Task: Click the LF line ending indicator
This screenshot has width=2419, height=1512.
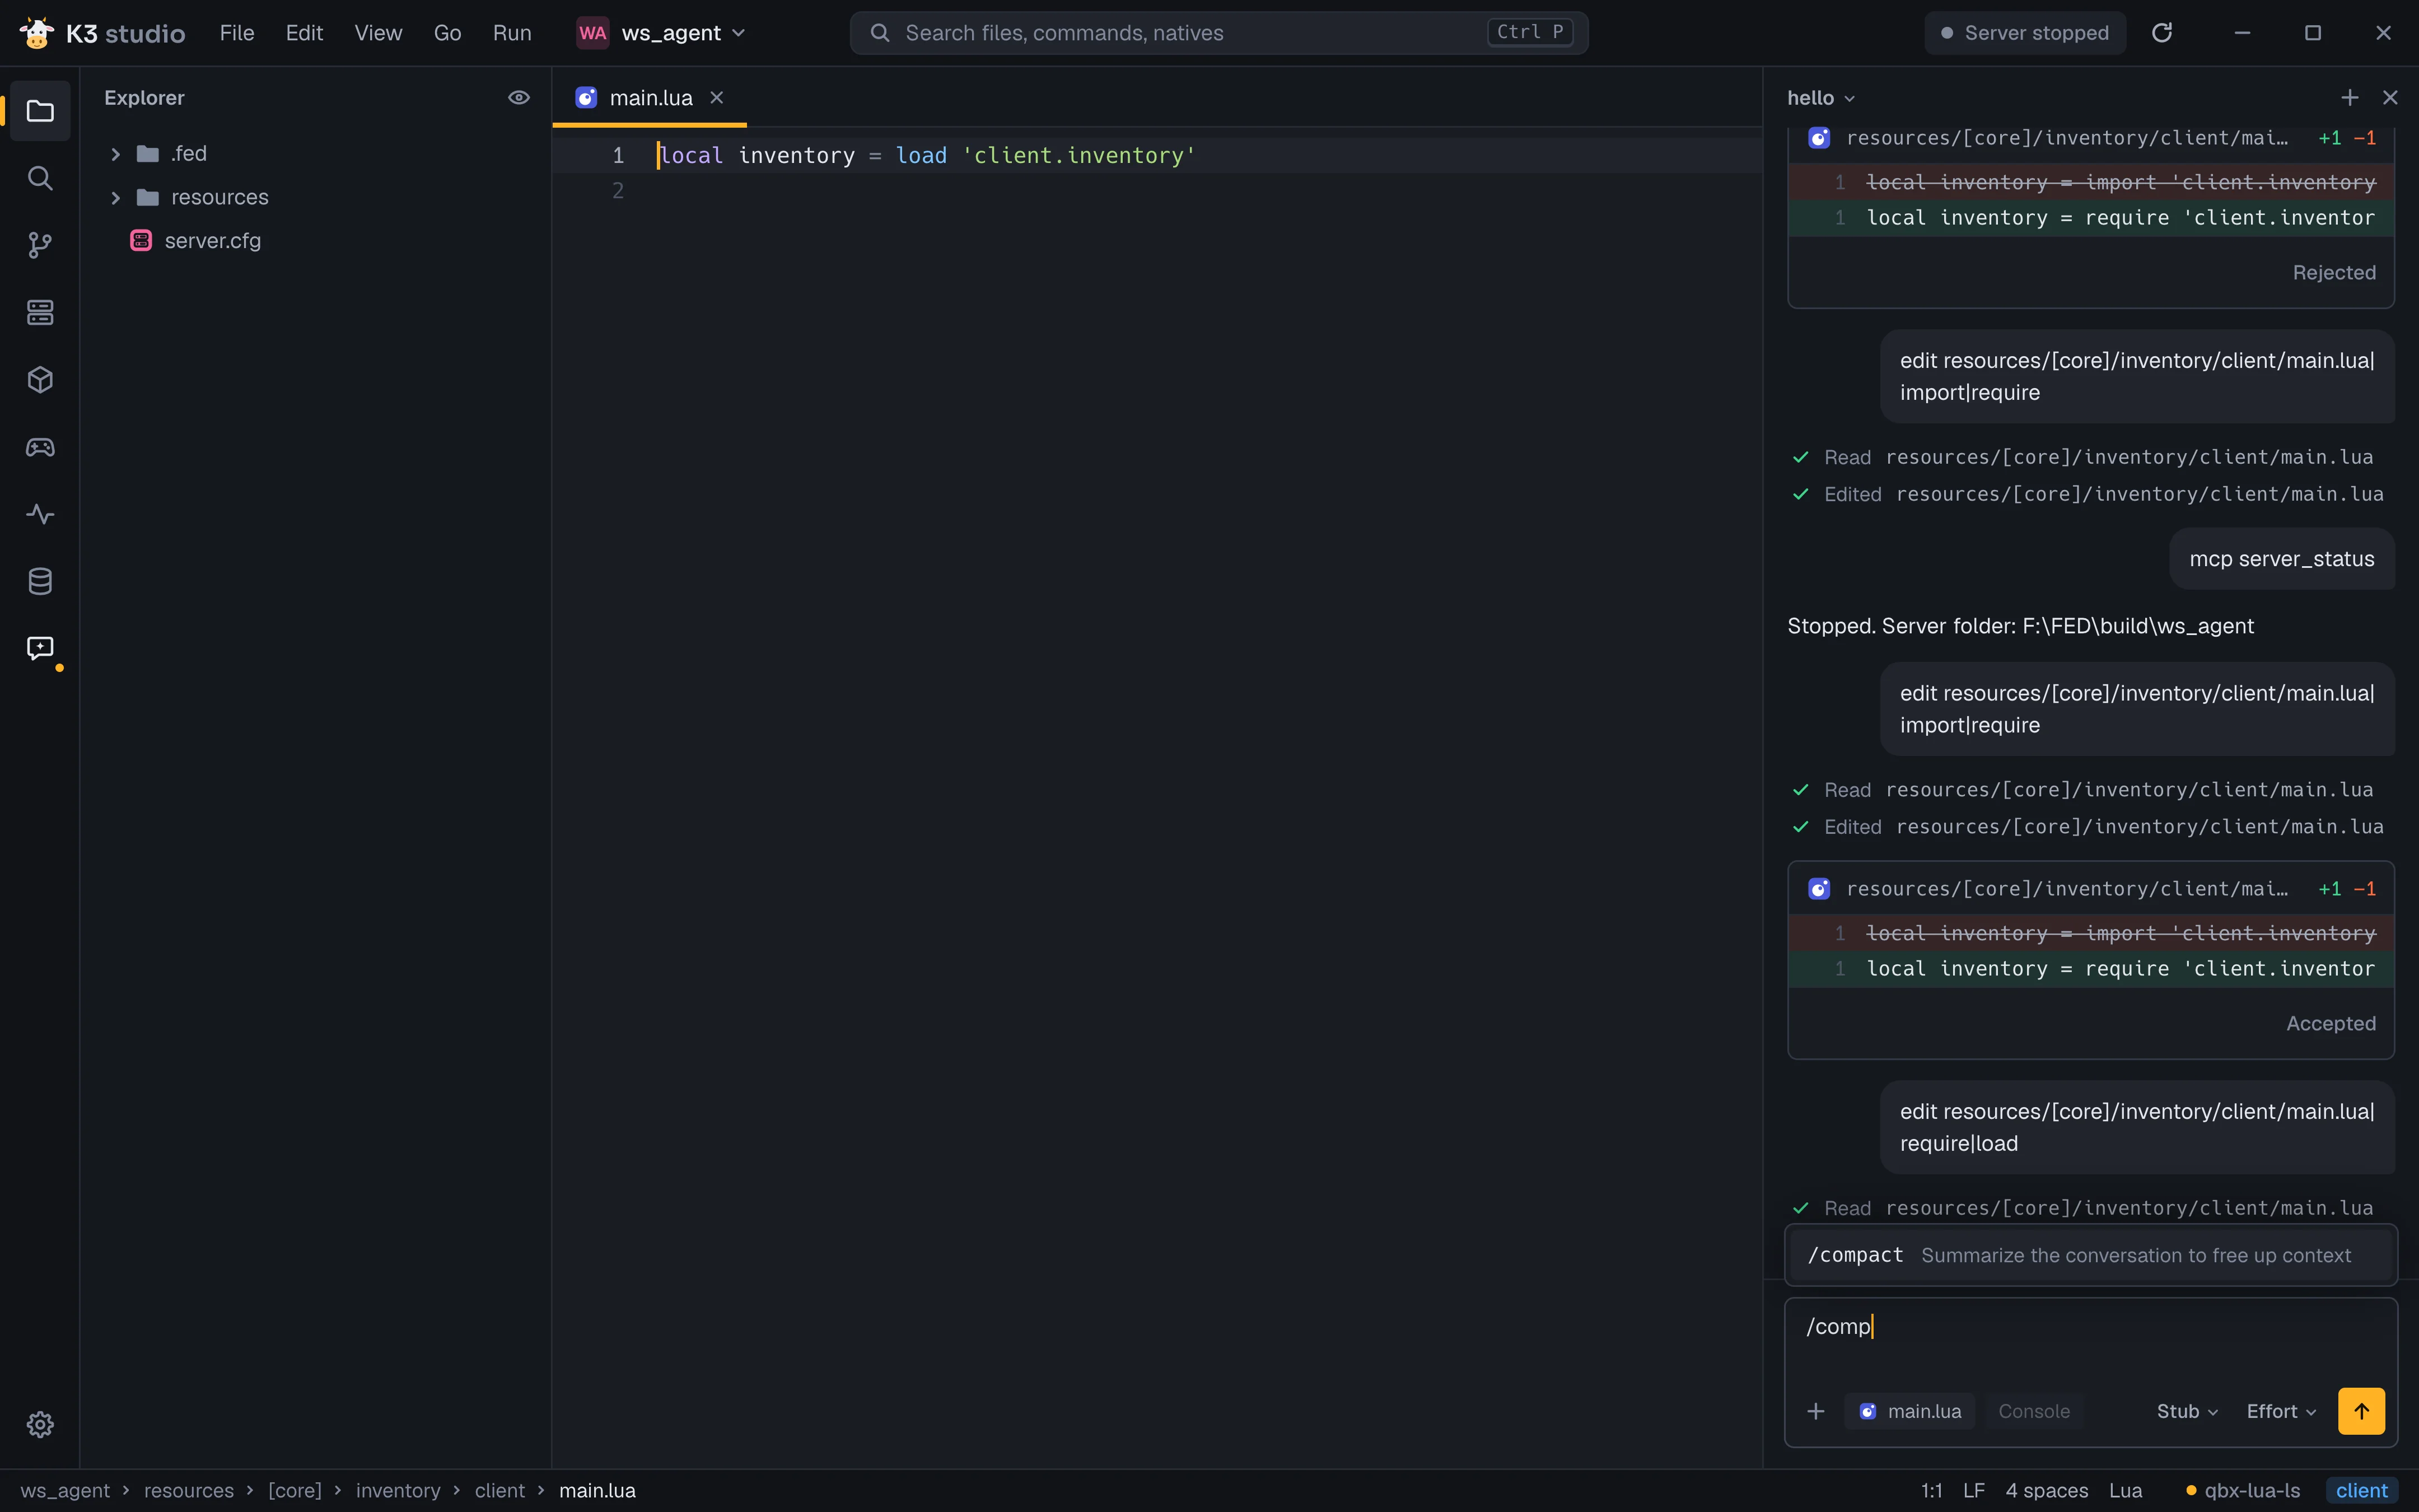Action: [x=1973, y=1490]
